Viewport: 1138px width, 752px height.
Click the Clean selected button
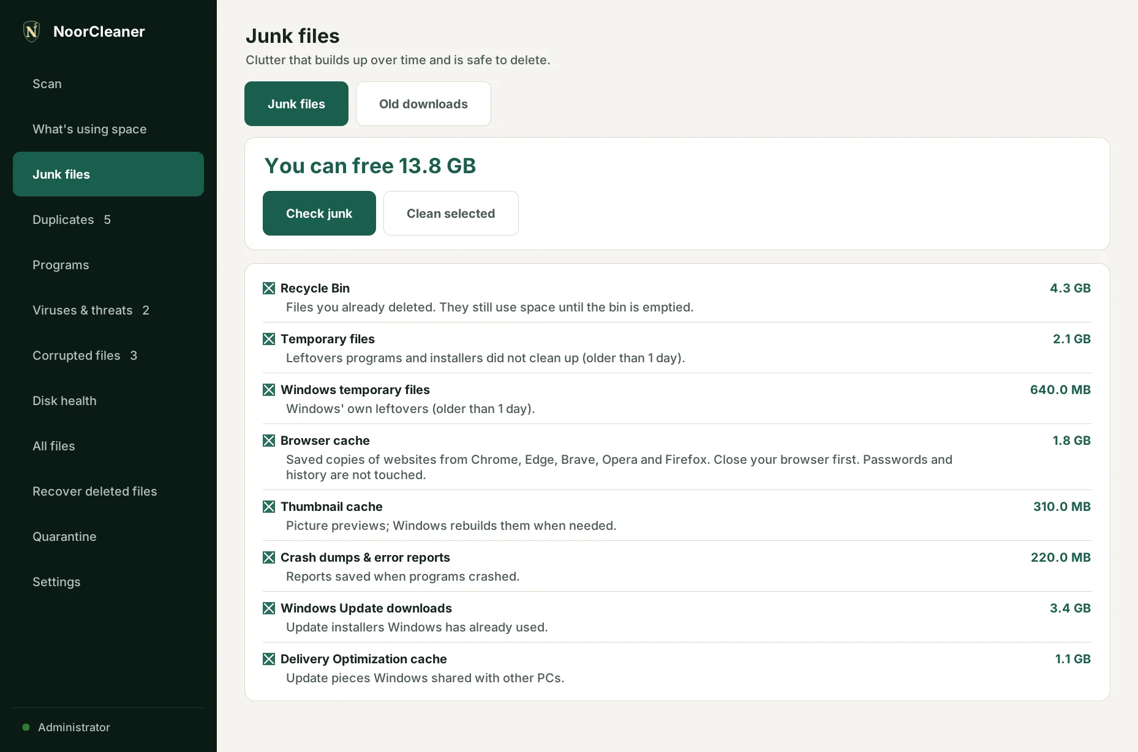point(451,214)
